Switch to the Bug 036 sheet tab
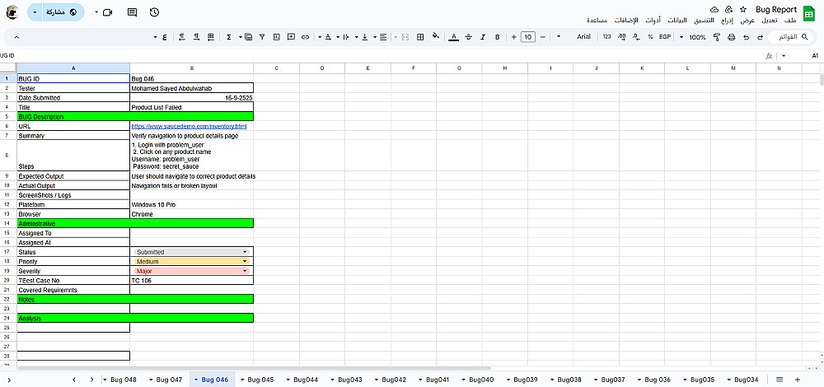The height and width of the screenshot is (387, 824). (x=658, y=380)
